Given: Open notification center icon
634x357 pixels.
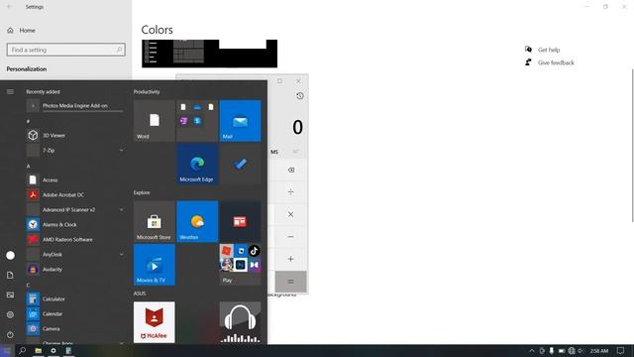Looking at the screenshot, I should [x=620, y=351].
